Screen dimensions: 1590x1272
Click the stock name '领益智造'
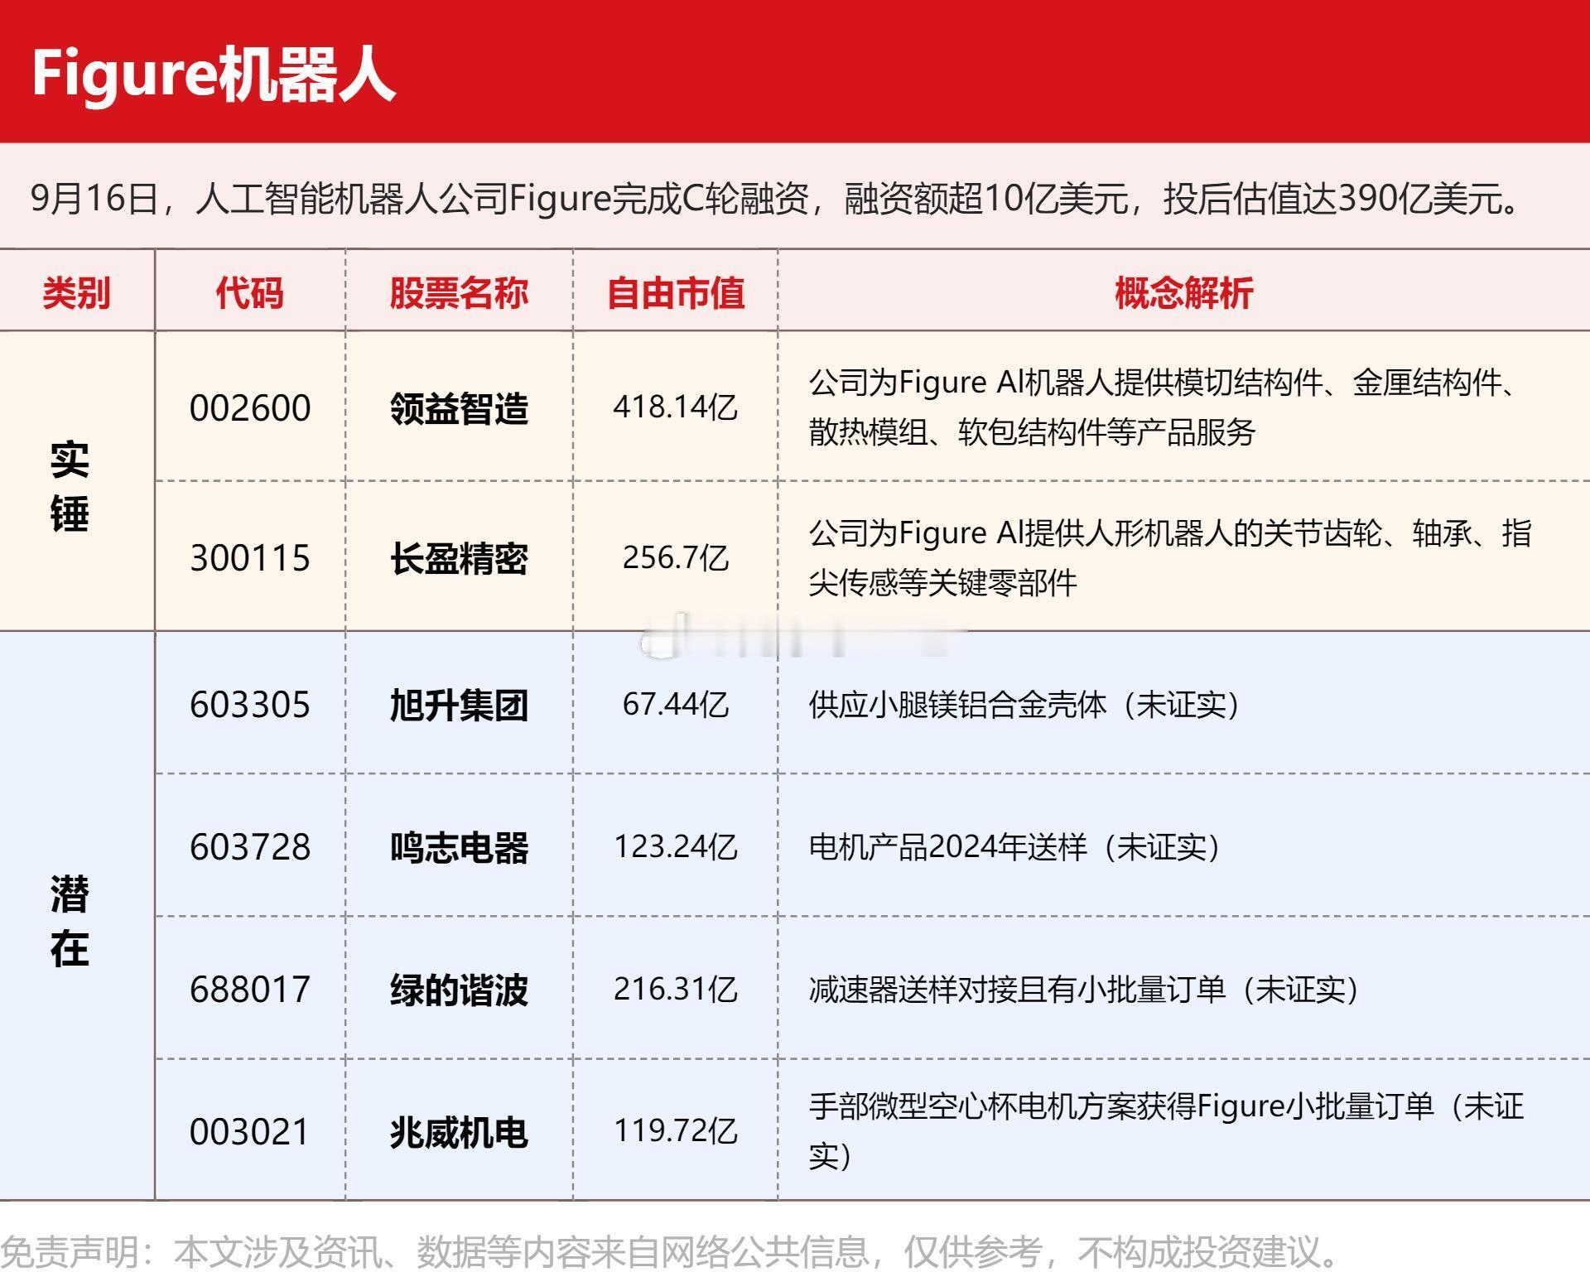coord(459,408)
